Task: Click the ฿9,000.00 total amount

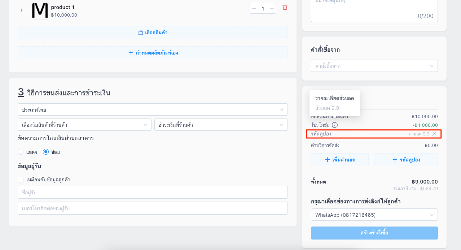Action: [425, 182]
